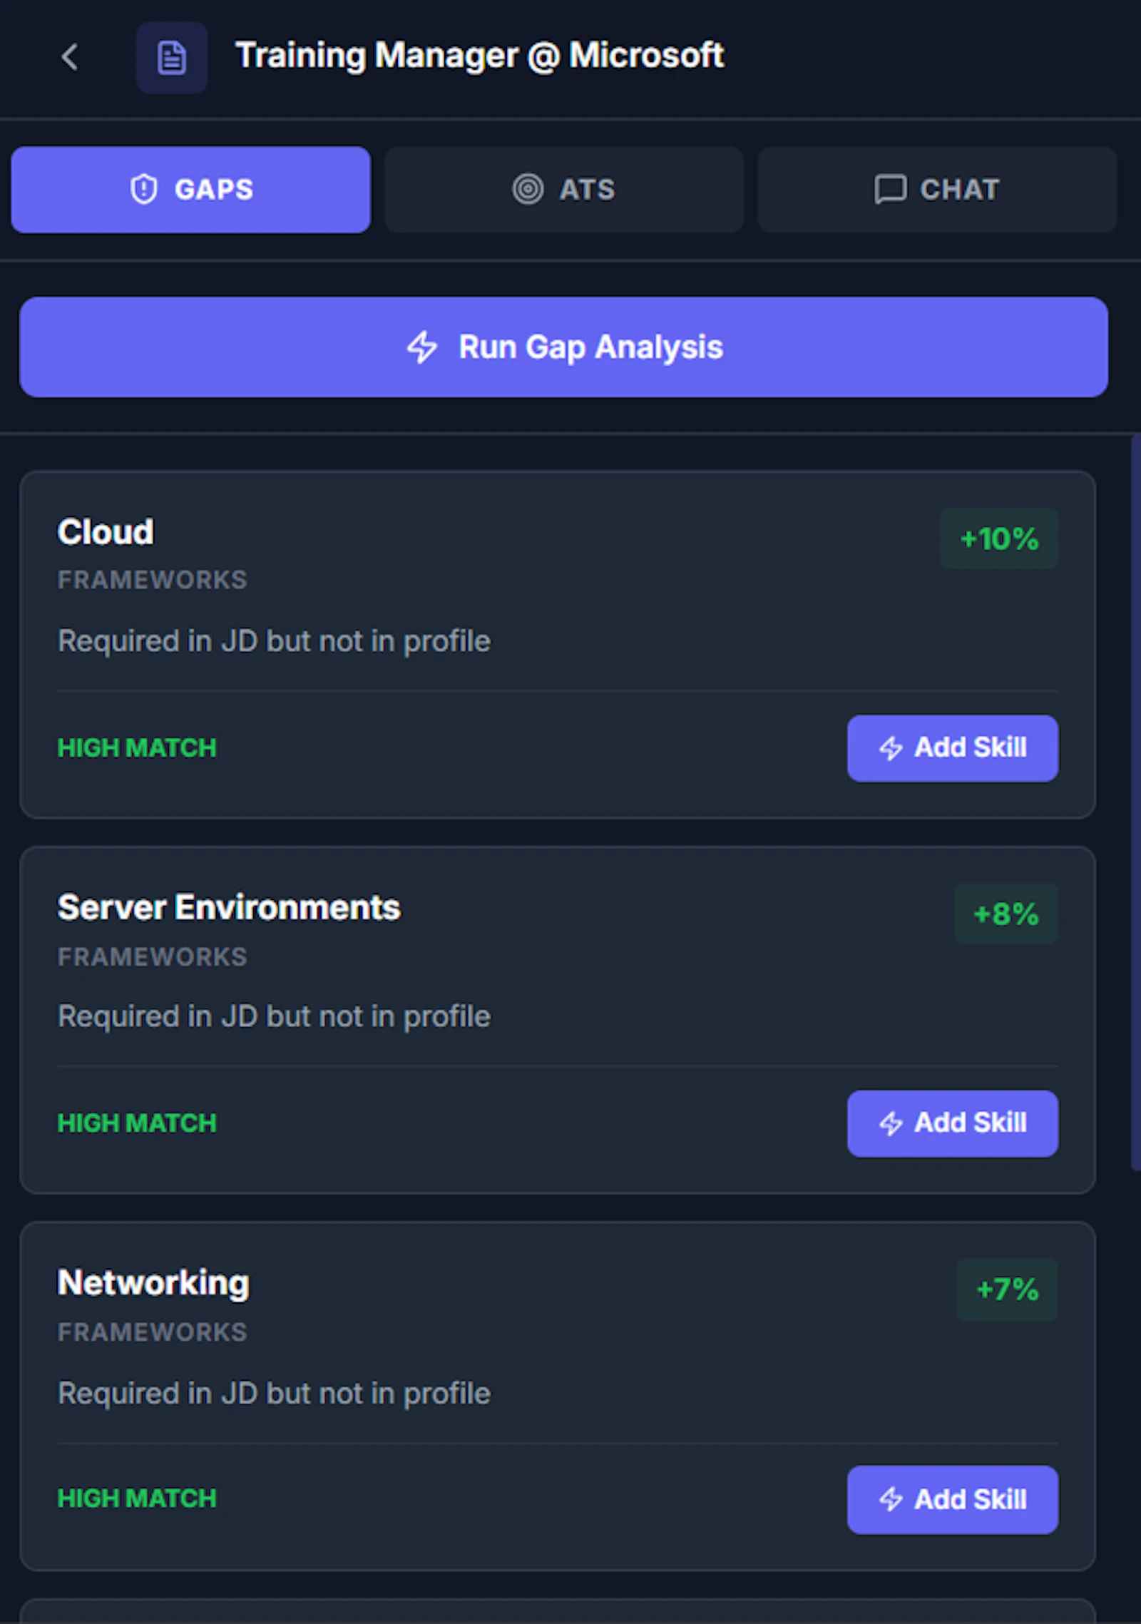1141x1624 pixels.
Task: Click the target icon in ATS tab
Action: coord(528,190)
